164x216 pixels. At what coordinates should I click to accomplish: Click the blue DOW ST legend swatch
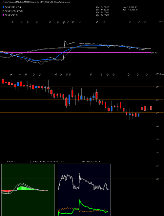(x=4, y=7)
